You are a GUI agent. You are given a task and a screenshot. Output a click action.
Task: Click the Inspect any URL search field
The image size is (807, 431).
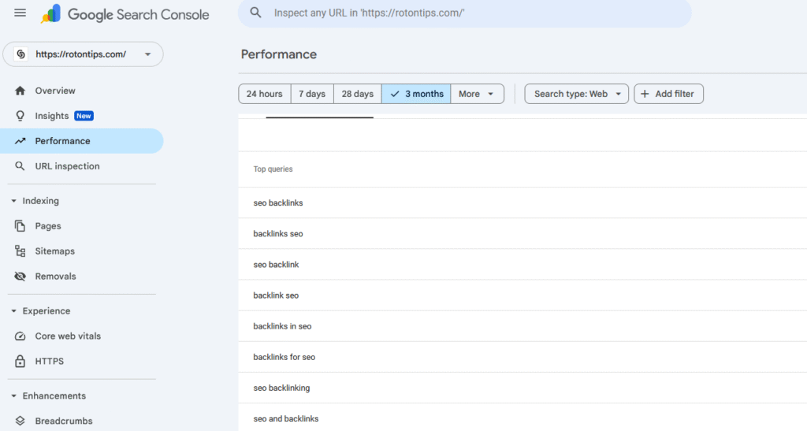(x=465, y=13)
